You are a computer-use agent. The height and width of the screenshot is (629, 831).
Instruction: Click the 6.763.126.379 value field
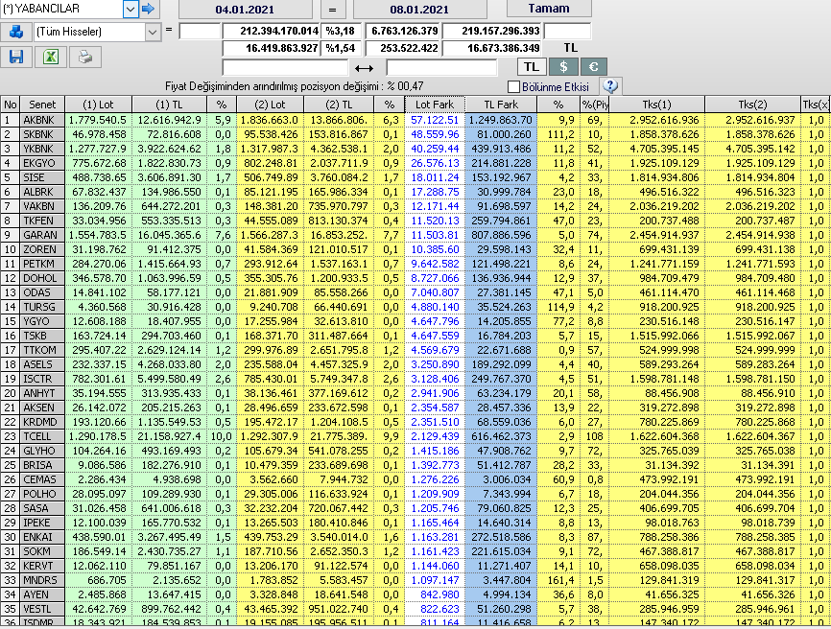tap(402, 32)
